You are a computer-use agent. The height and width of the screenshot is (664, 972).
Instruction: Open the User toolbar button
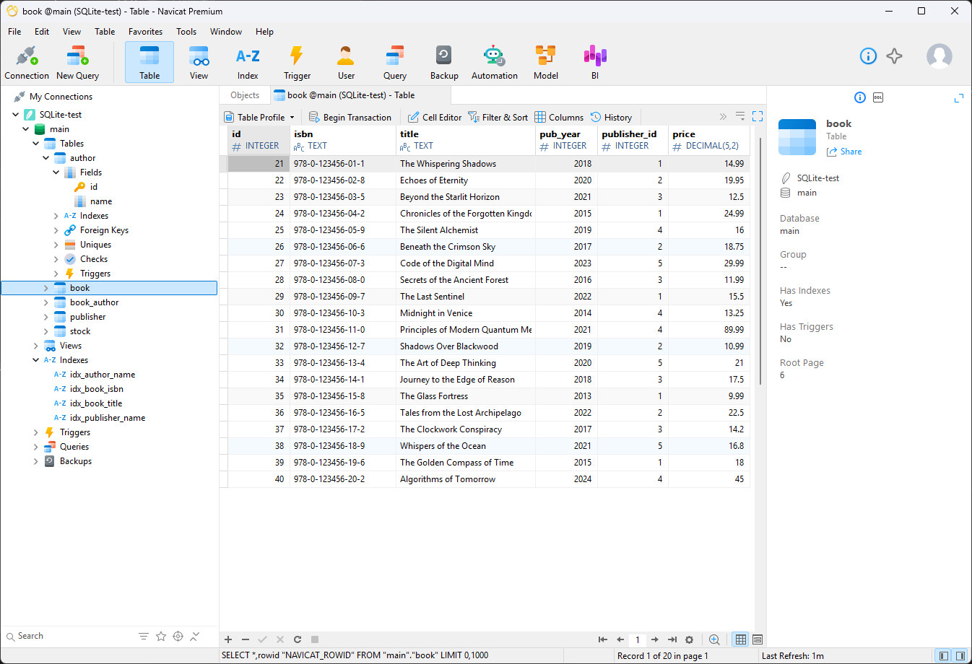346,62
